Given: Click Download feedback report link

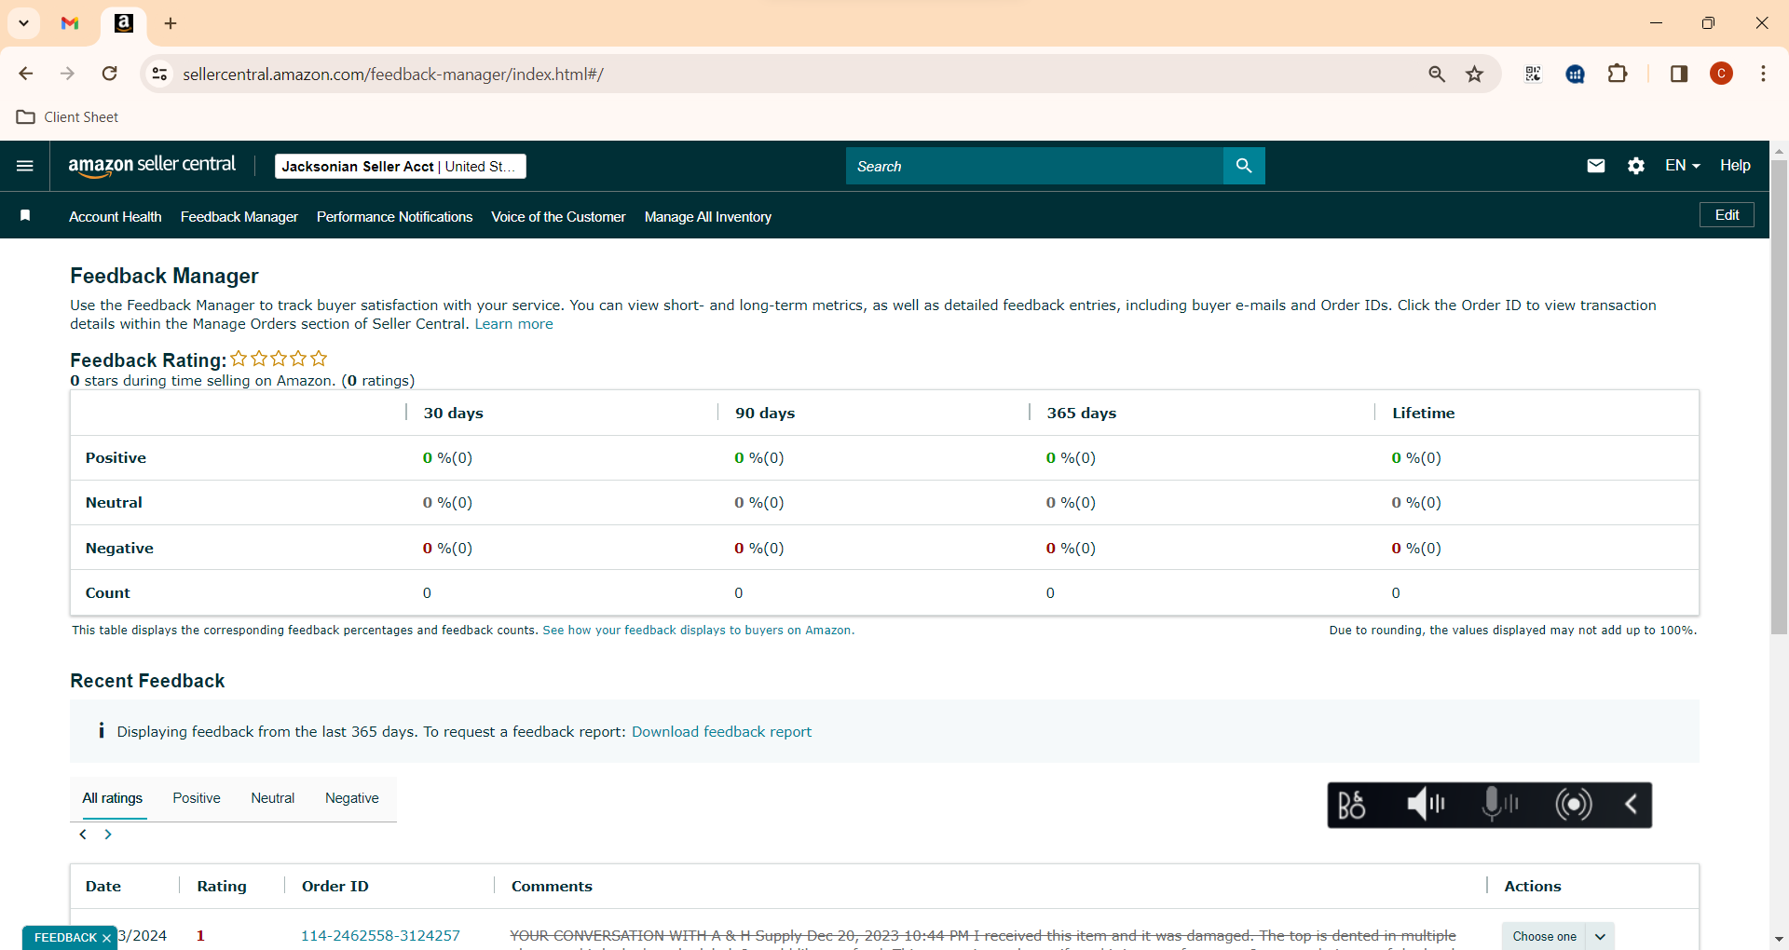Looking at the screenshot, I should (x=721, y=732).
